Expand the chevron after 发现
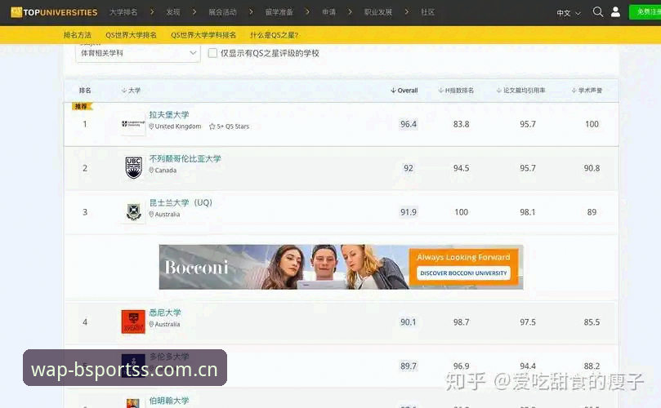The width and height of the screenshot is (661, 408). (x=194, y=11)
